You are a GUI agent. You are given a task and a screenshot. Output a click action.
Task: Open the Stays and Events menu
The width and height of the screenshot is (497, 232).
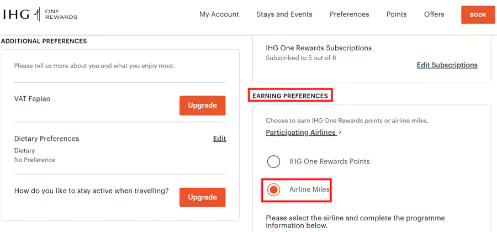point(284,14)
